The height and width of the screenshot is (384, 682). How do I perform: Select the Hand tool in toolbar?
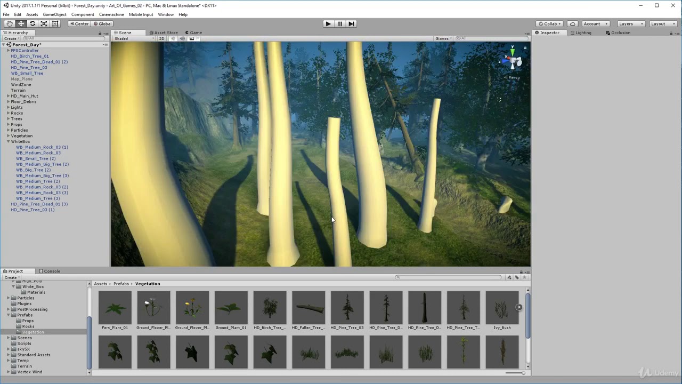click(10, 23)
